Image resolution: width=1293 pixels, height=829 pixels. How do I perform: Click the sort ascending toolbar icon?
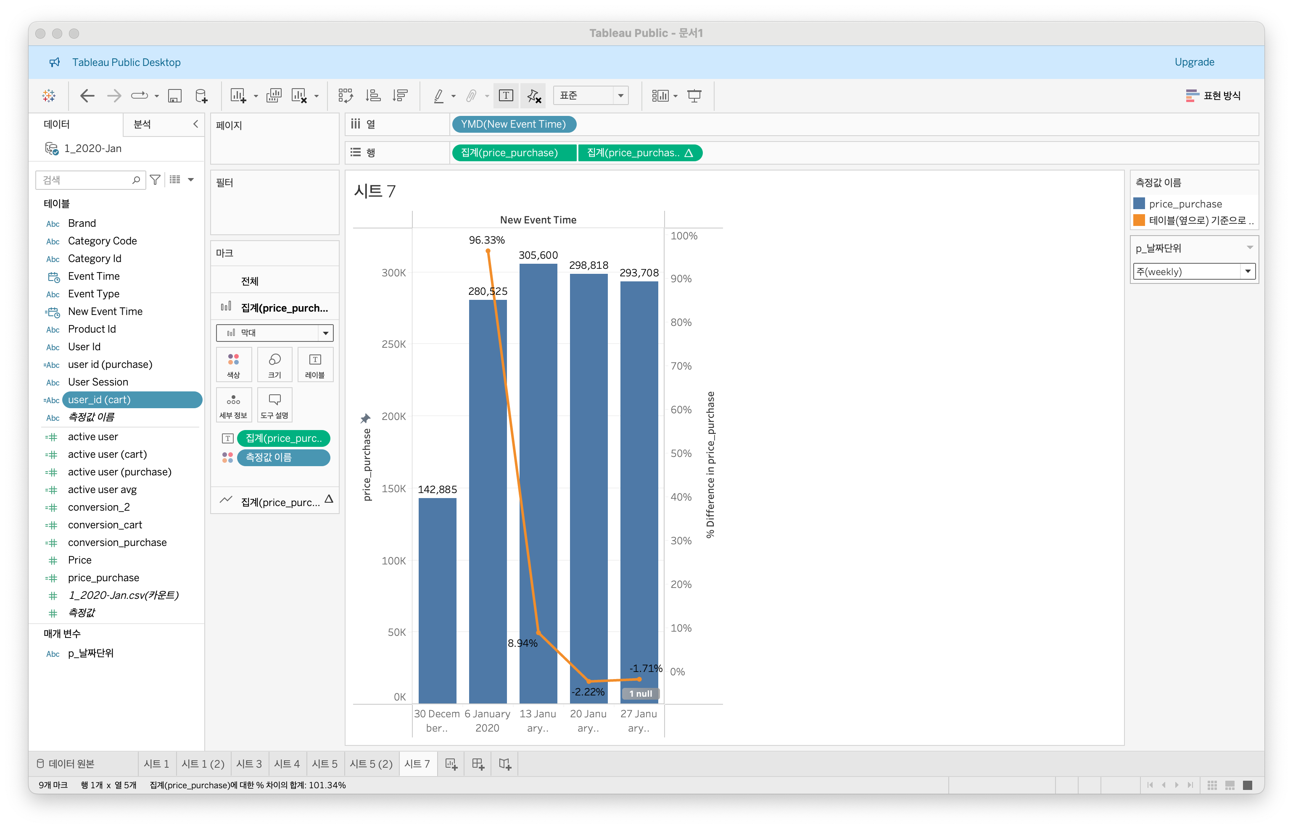pos(373,96)
